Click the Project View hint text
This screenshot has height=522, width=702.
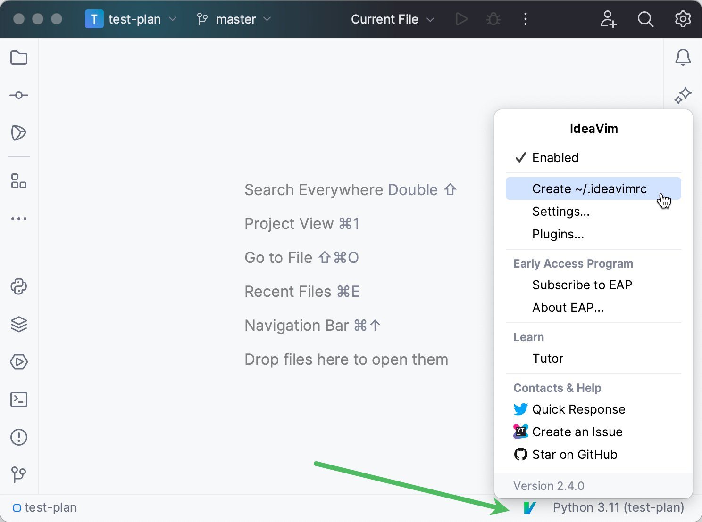coord(302,224)
